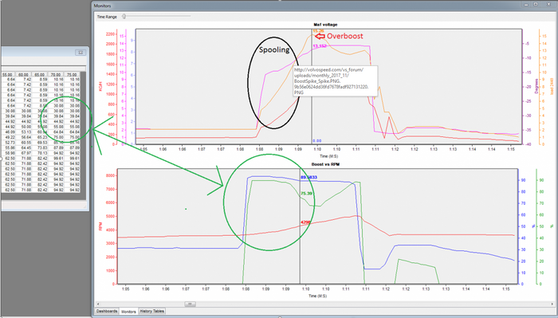Screen dimensions: 558x318
Task: Select the 60.00 column header in table
Action: click(23, 75)
